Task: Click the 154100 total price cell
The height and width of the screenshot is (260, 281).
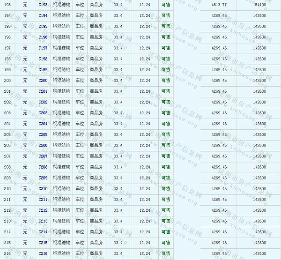Action: tap(259, 5)
